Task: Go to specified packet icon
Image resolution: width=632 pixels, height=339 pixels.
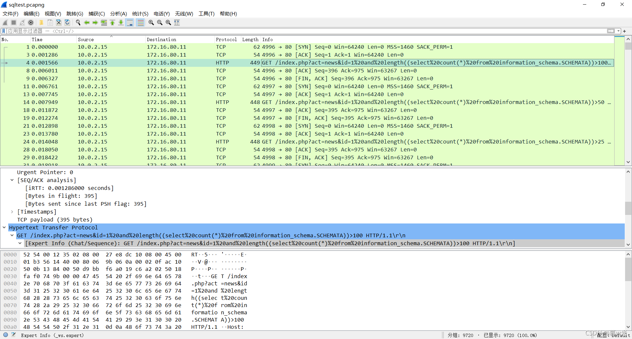Action: tap(104, 22)
